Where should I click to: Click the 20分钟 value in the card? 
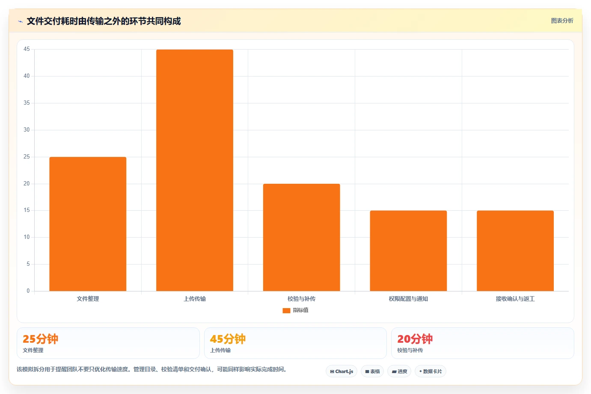(415, 339)
